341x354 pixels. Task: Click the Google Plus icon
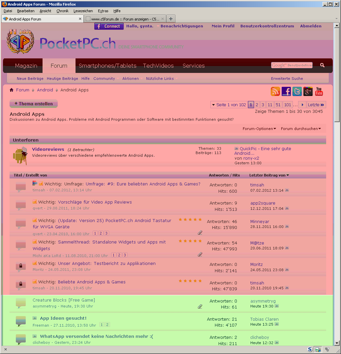[x=308, y=91]
